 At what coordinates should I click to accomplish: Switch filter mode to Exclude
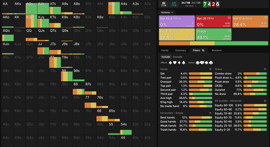click(177, 57)
